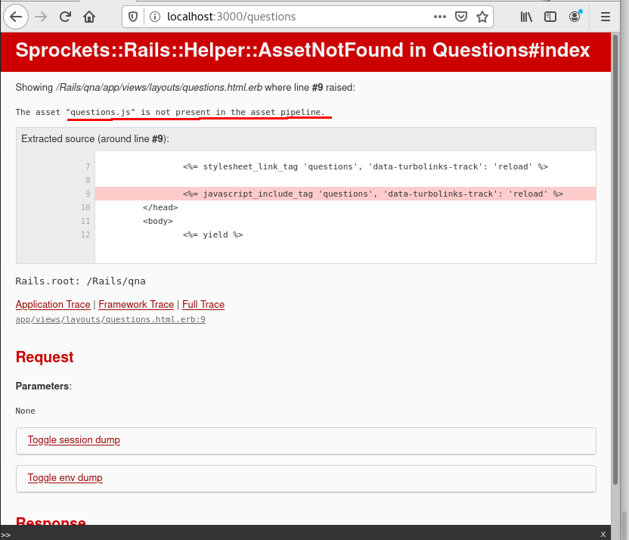Click the stylesheet_link_tag source line
This screenshot has width=629, height=540.
click(x=365, y=166)
